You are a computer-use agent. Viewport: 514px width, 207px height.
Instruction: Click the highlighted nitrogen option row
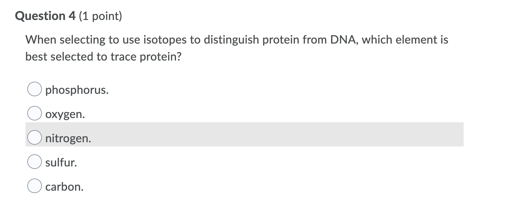(x=244, y=134)
